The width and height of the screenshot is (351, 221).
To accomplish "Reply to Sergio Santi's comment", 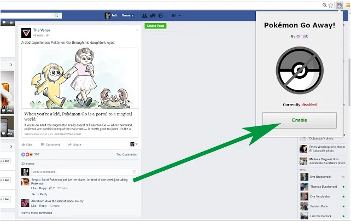I will pos(43,188).
